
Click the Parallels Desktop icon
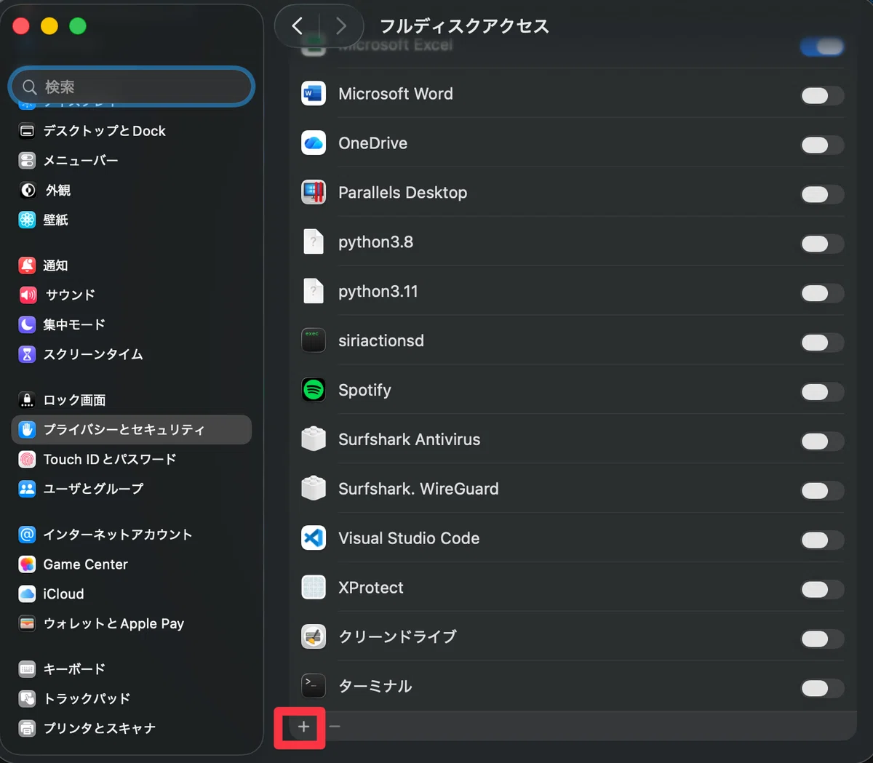314,193
